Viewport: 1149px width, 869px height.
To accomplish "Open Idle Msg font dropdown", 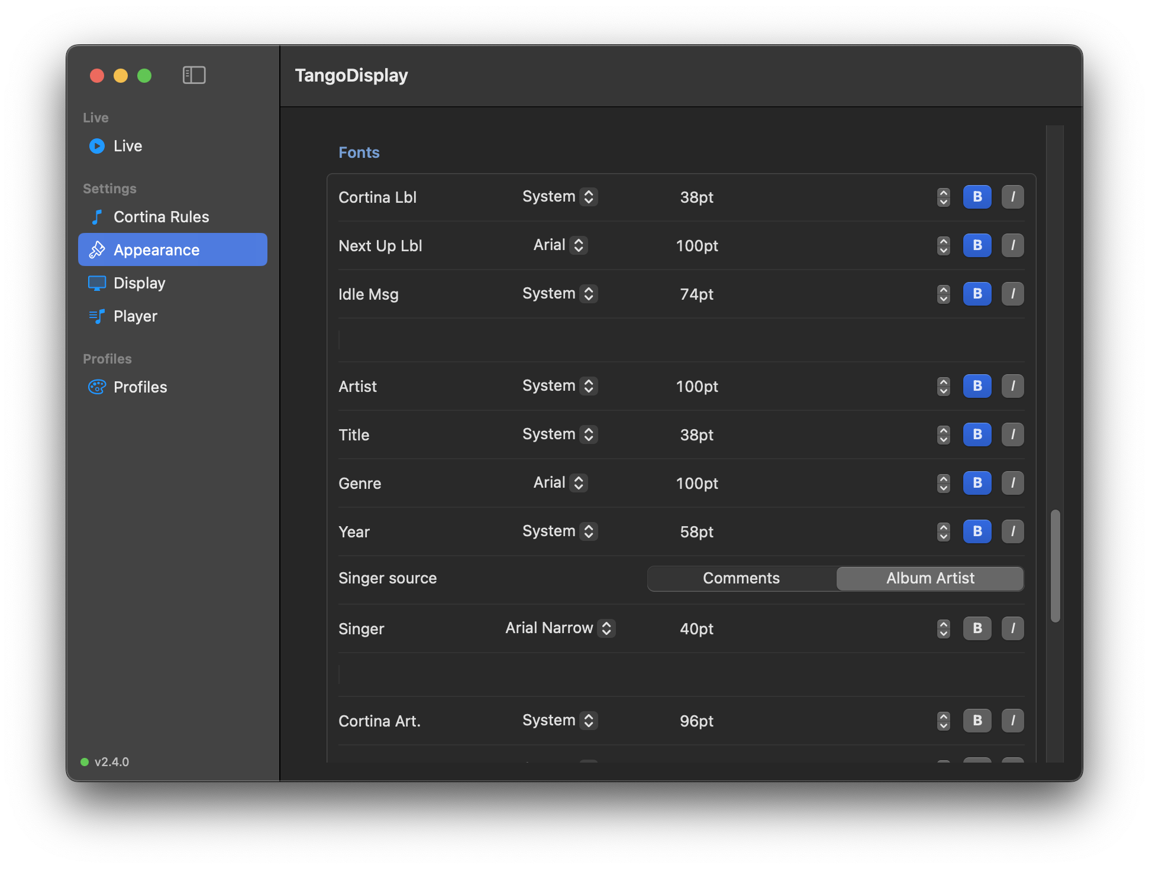I will 560,294.
